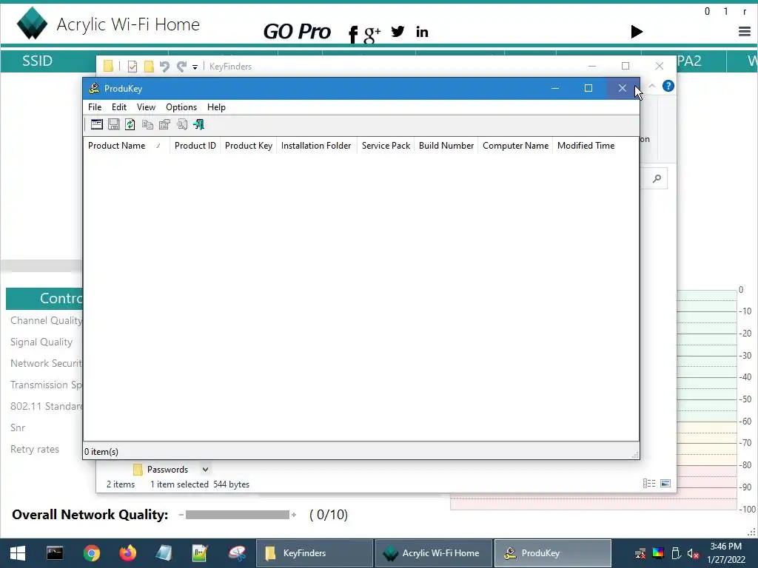Switch to Acrylic Wi-Fi Home taskbar button
Viewport: 758px width, 568px height.
434,553
